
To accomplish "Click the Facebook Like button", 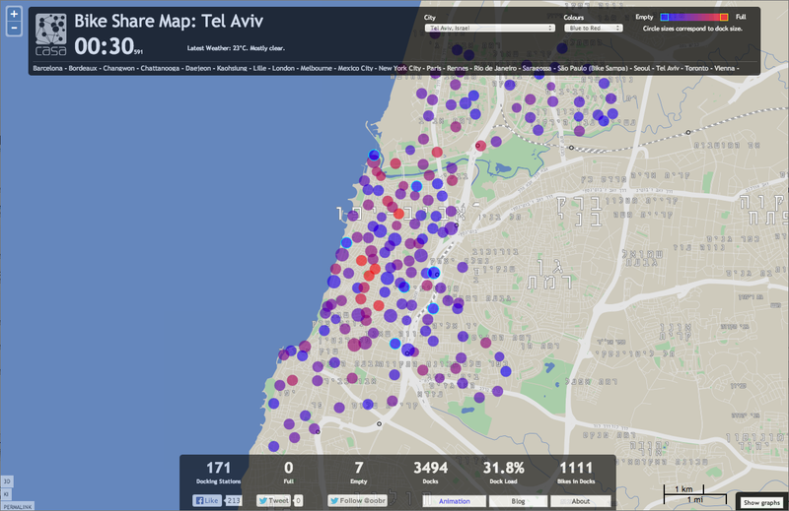I will 207,500.
